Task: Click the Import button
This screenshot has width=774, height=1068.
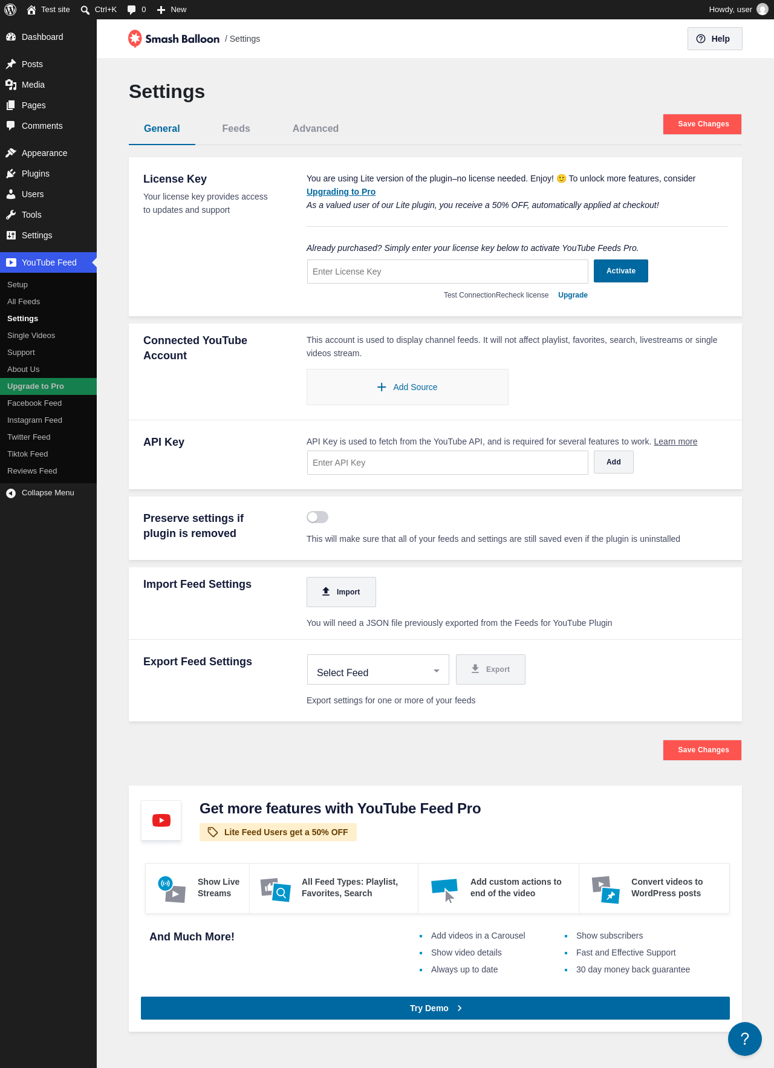Action: pos(341,592)
